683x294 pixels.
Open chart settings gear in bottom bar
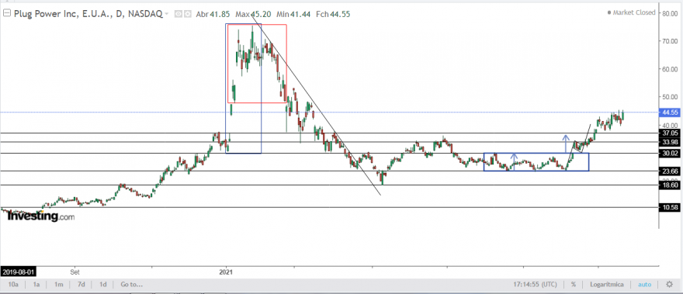(670, 285)
